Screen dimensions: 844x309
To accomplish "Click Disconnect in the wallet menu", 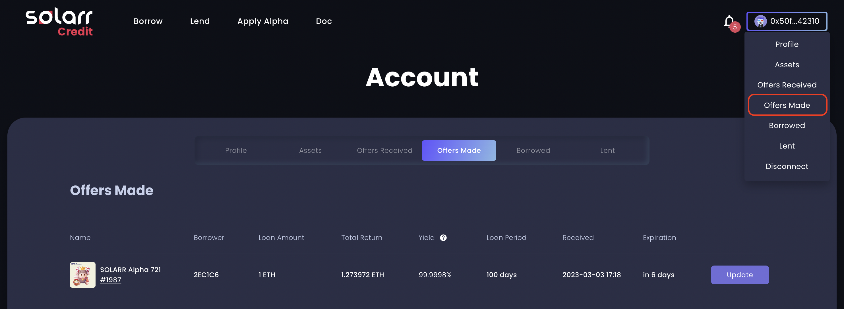I will coord(787,166).
